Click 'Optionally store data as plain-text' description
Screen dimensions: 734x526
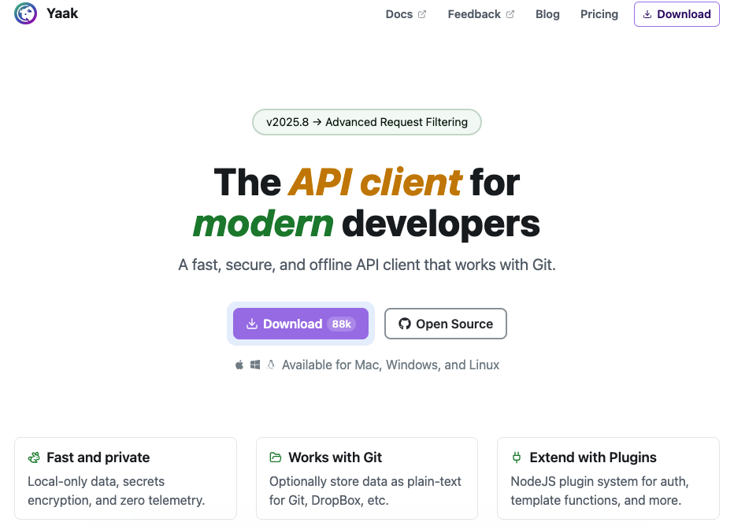(x=365, y=491)
